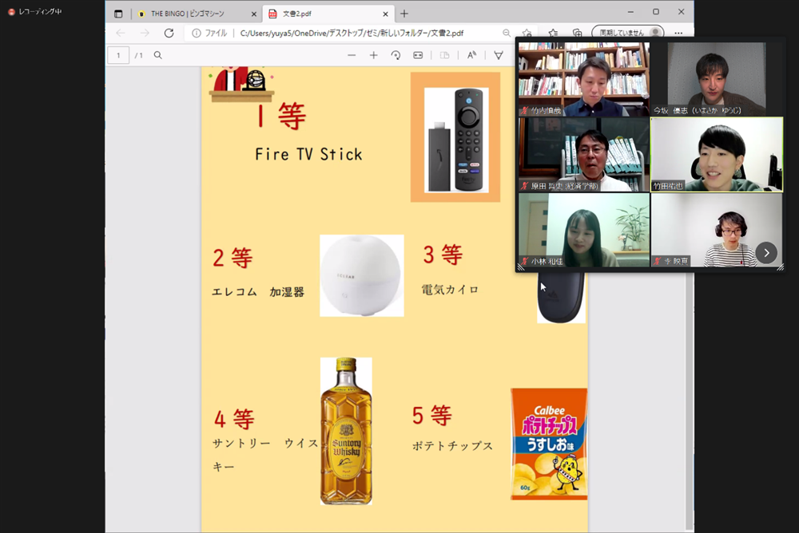View file info icon in address bar

[x=197, y=34]
